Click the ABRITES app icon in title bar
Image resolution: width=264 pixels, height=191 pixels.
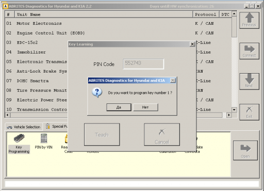point(6,6)
